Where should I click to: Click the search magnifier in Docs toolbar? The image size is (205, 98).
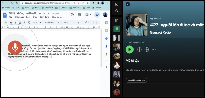[6, 23]
